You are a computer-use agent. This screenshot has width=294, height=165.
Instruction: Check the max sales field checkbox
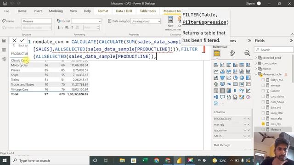pyautogui.click(x=263, y=118)
